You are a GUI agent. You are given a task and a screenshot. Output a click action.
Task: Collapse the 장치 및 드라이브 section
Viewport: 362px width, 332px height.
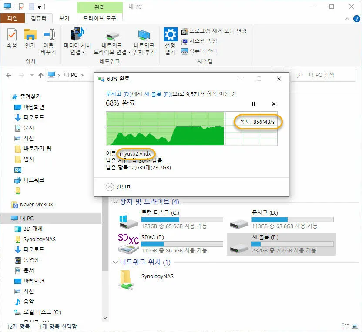pos(115,202)
